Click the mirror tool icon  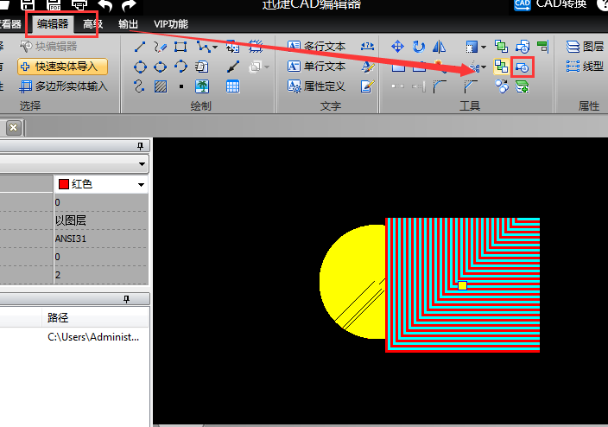click(x=439, y=47)
